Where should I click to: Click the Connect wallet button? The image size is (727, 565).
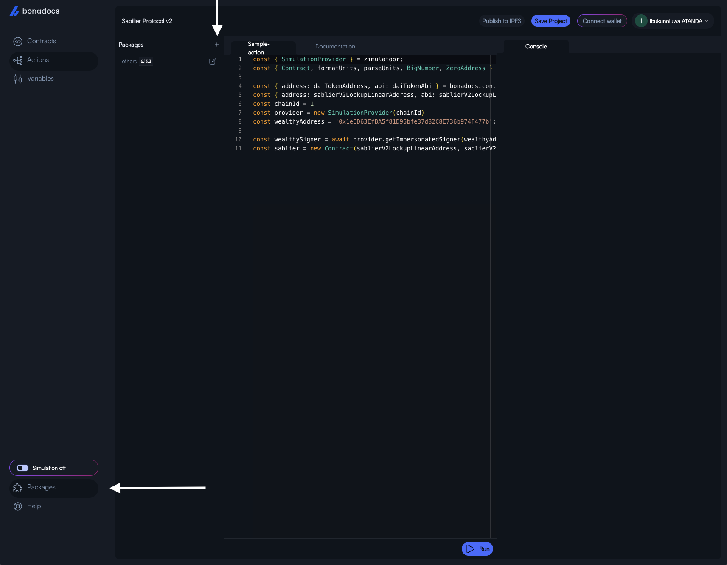point(602,21)
